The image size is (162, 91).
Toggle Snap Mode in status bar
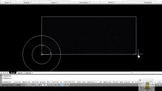click(30, 85)
